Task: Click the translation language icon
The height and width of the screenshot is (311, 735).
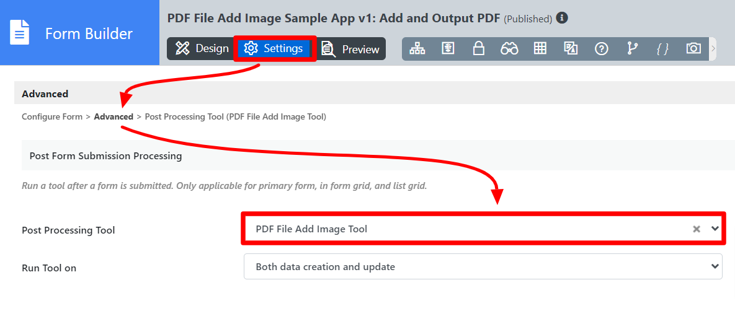Action: pos(571,49)
